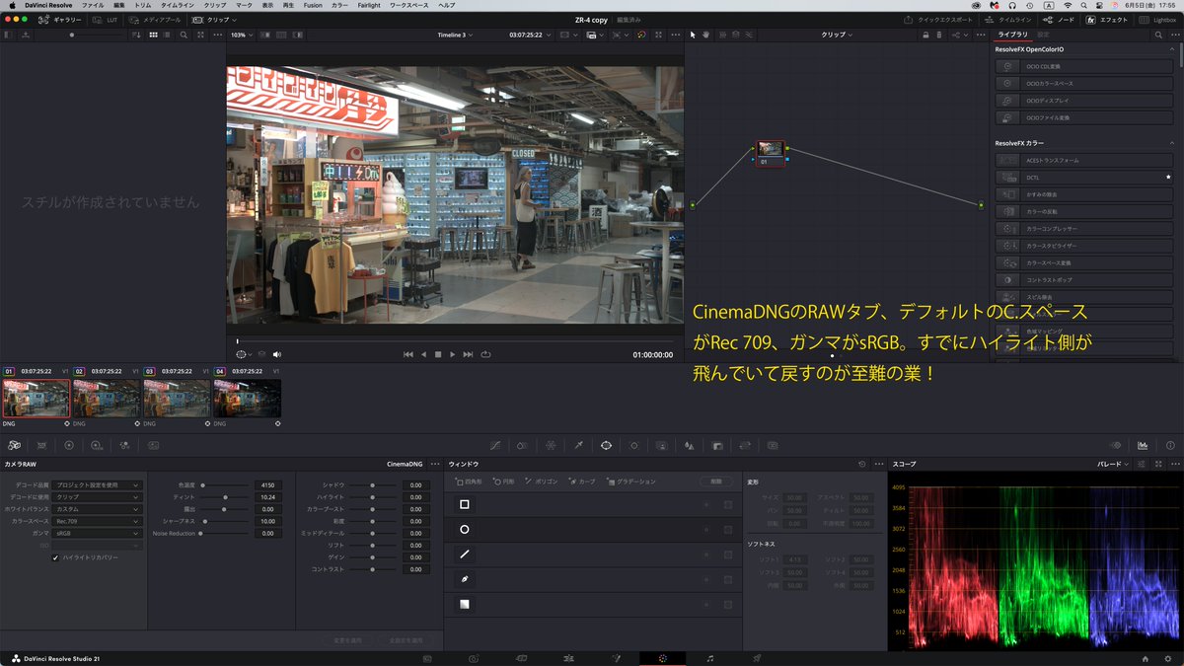Collapse the ResolveFX カラー section
The height and width of the screenshot is (666, 1184).
click(x=1171, y=143)
